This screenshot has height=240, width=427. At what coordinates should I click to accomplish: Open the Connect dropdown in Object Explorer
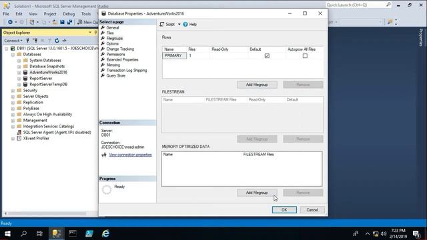tap(13, 41)
